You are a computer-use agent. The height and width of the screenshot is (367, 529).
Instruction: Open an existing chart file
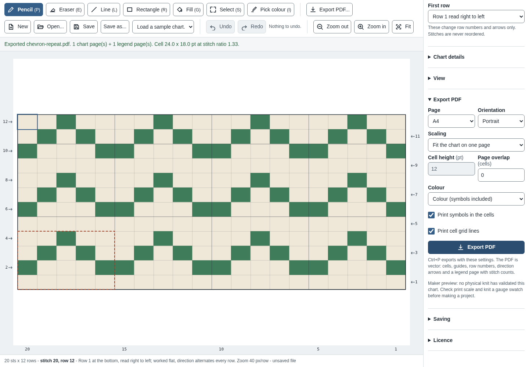coord(50,27)
